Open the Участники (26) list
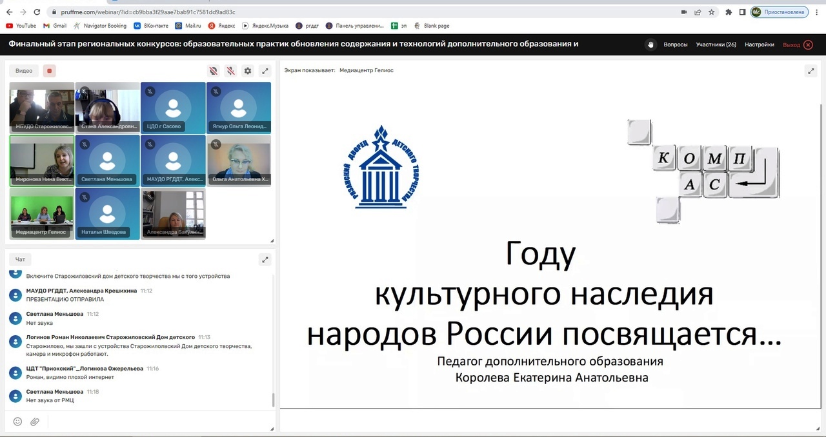This screenshot has height=437, width=826. click(716, 44)
